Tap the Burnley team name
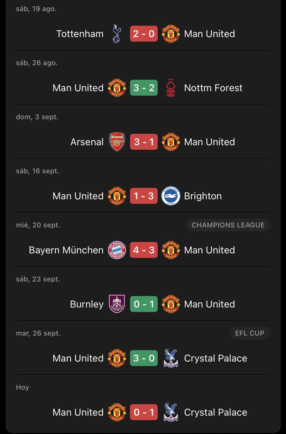The width and height of the screenshot is (286, 434). click(87, 304)
